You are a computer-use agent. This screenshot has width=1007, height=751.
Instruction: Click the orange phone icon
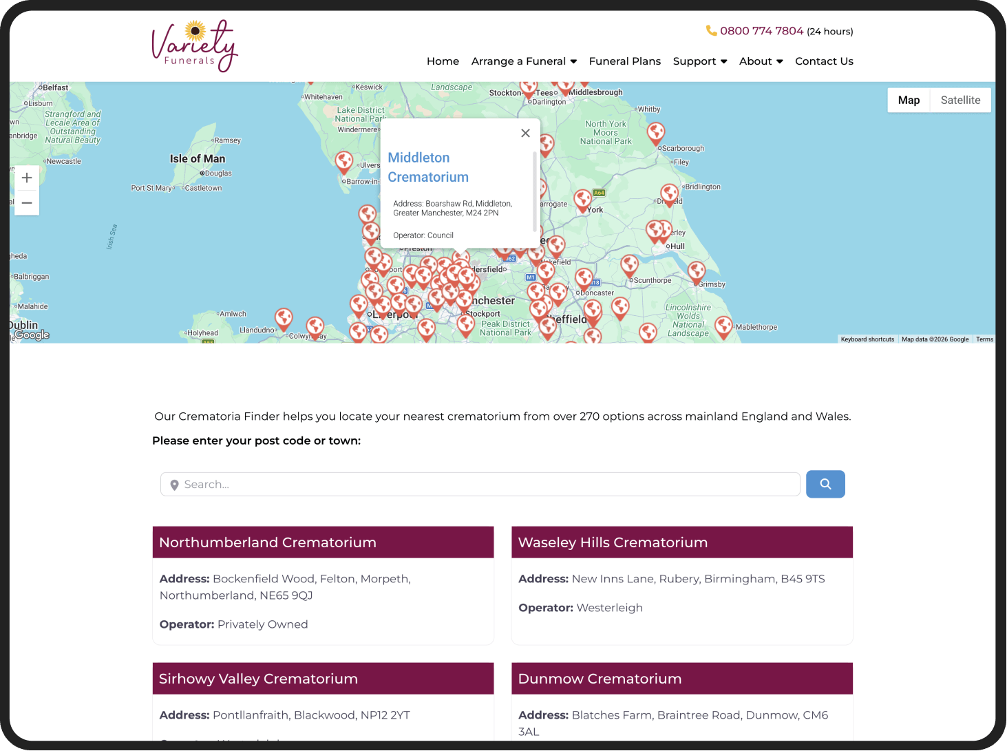[x=711, y=31]
